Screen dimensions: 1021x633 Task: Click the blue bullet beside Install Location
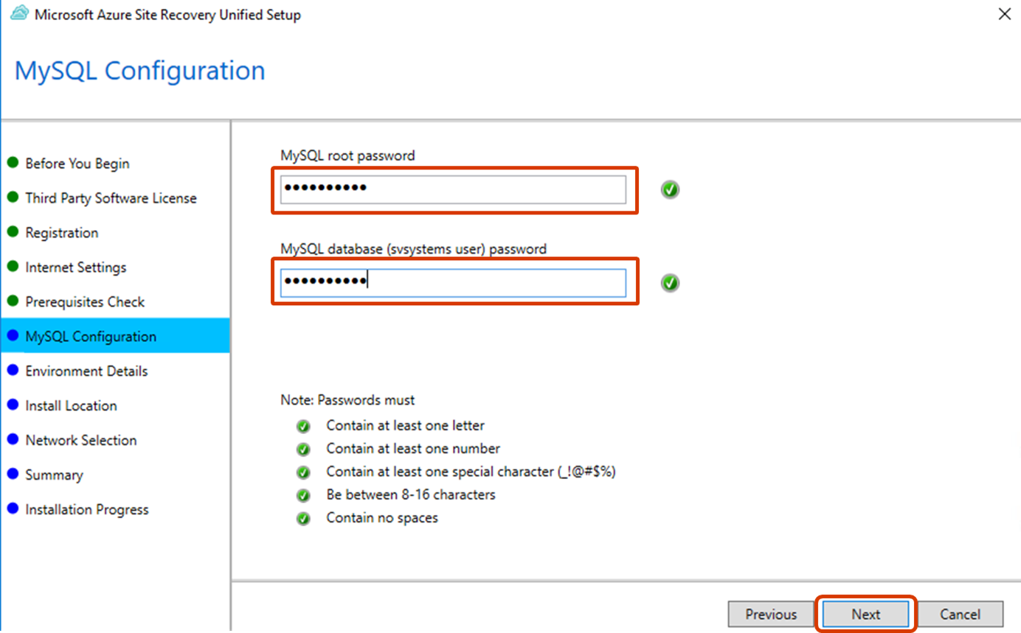[13, 405]
